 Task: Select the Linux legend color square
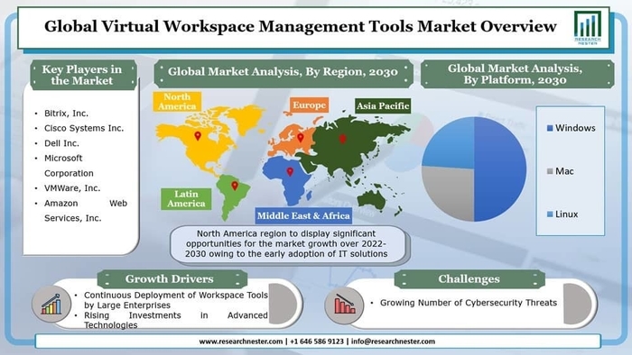point(549,214)
